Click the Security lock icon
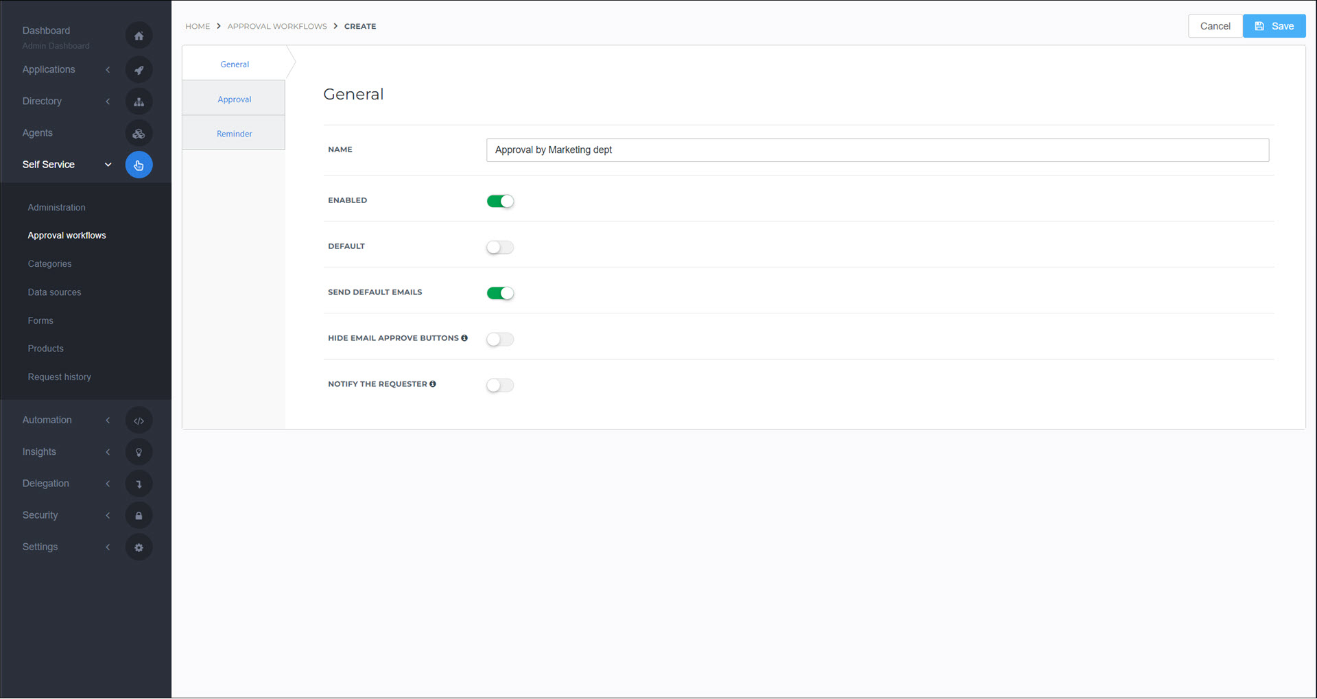This screenshot has height=699, width=1317. pos(139,515)
